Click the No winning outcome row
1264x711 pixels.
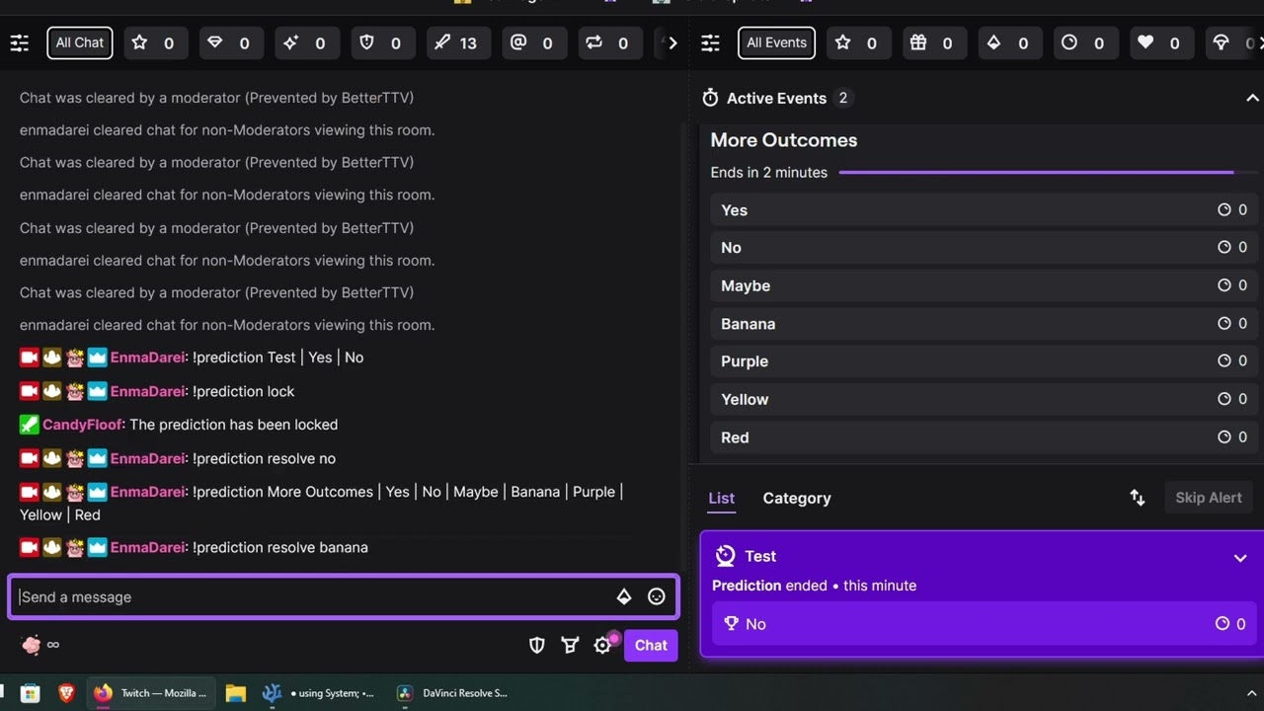click(983, 623)
